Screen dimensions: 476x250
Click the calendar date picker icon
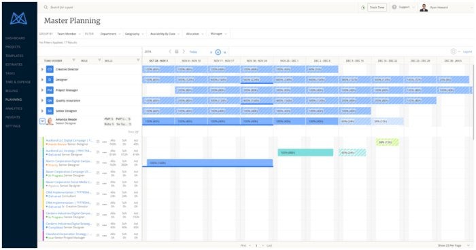[177, 51]
